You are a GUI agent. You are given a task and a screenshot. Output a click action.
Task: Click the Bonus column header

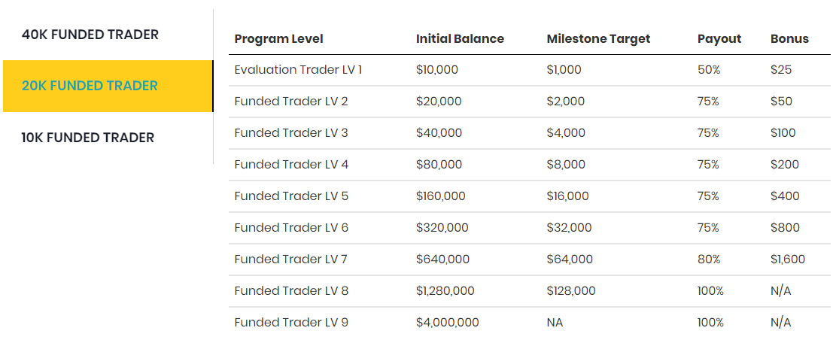789,39
